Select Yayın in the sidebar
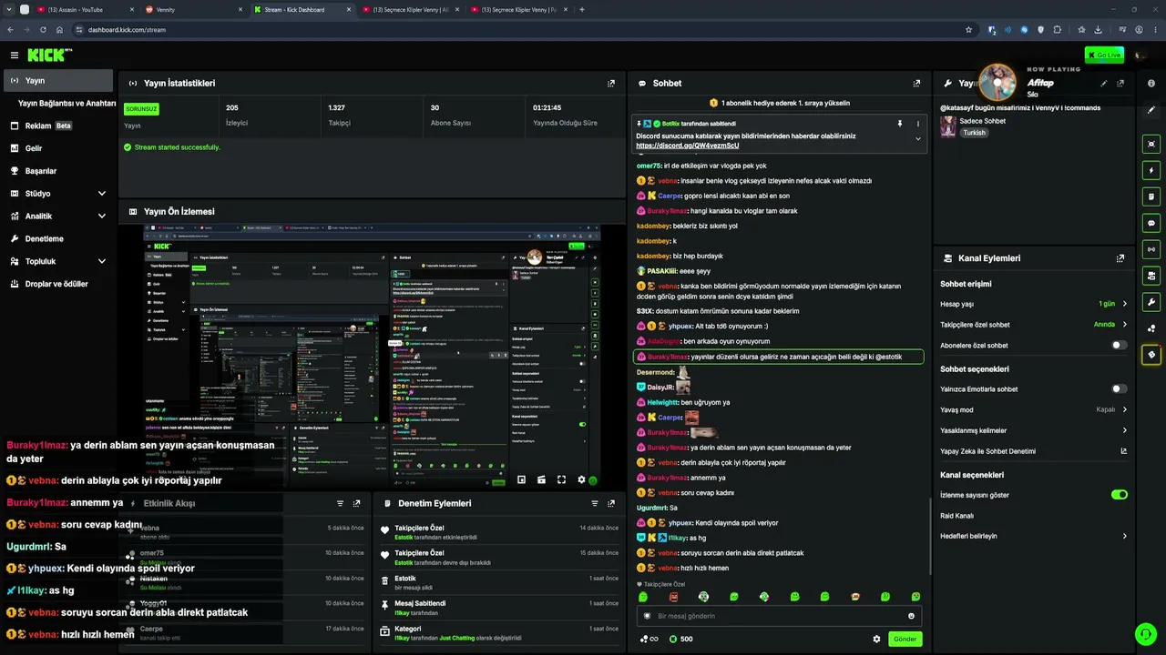 (58, 81)
